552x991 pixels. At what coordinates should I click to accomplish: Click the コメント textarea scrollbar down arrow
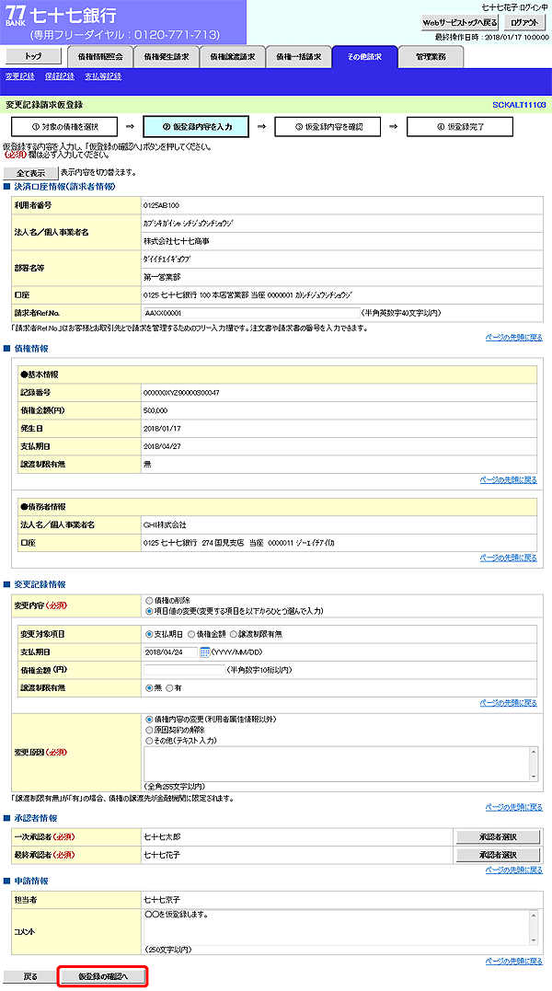(x=535, y=939)
